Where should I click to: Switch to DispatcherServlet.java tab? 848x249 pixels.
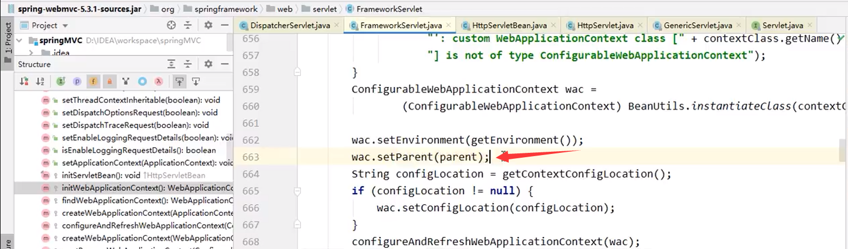click(290, 25)
